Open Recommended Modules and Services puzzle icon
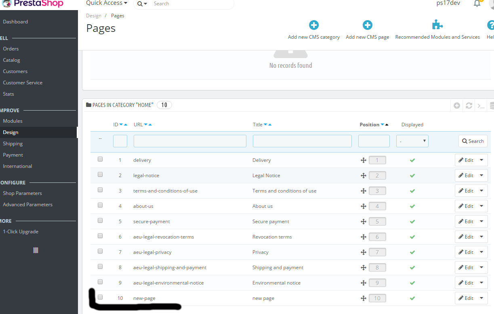 pos(437,25)
